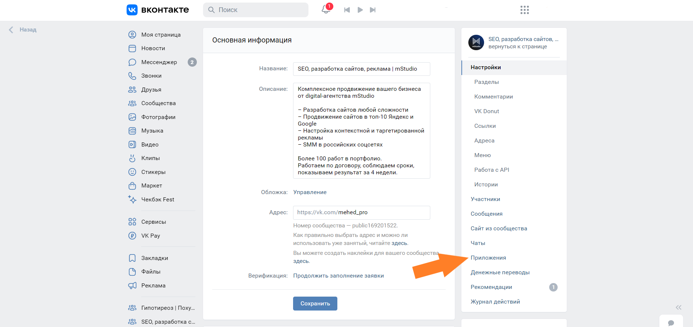Image resolution: width=693 pixels, height=327 pixels.
Task: Click the play music button
Action: tap(360, 10)
